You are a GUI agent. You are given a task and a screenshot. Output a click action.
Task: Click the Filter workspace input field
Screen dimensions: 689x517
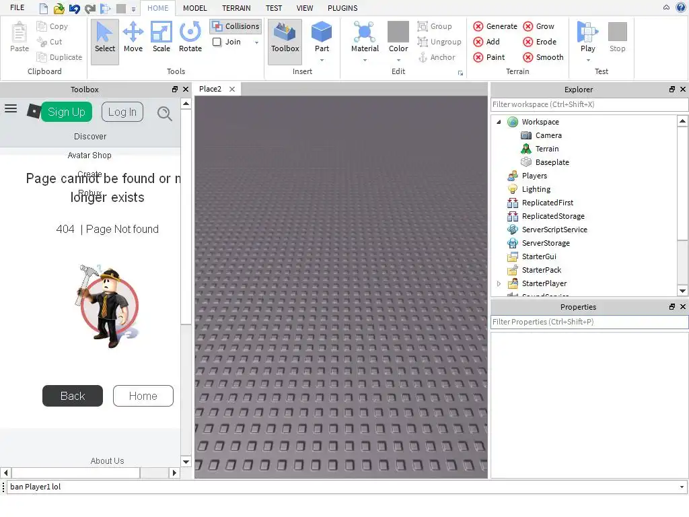(x=589, y=104)
